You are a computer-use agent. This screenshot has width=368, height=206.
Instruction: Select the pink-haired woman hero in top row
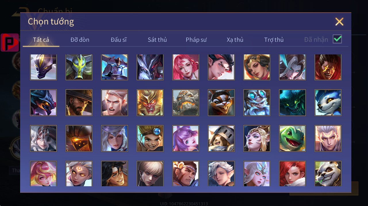(x=186, y=67)
